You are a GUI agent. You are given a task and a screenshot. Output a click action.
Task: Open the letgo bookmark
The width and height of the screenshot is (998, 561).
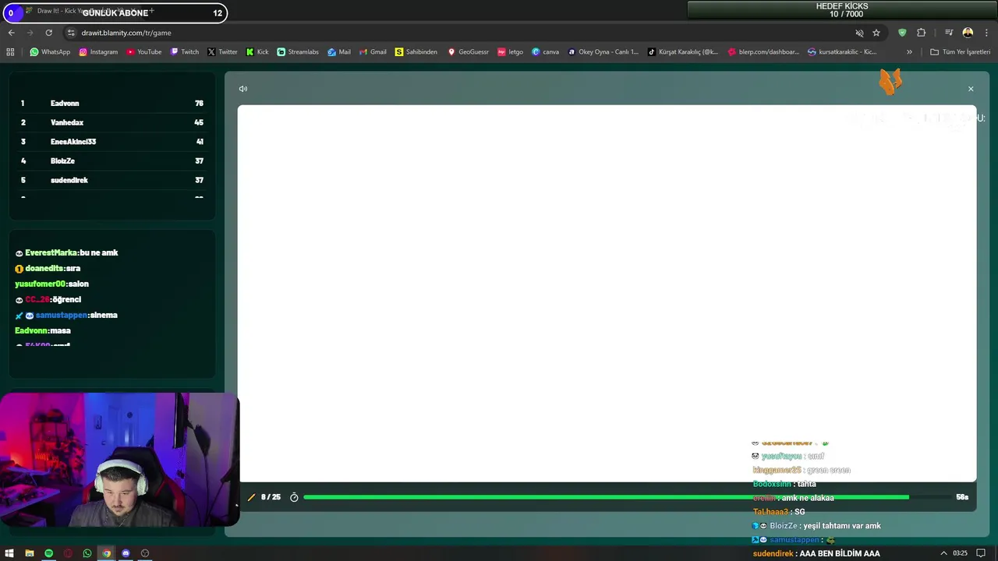pyautogui.click(x=510, y=52)
